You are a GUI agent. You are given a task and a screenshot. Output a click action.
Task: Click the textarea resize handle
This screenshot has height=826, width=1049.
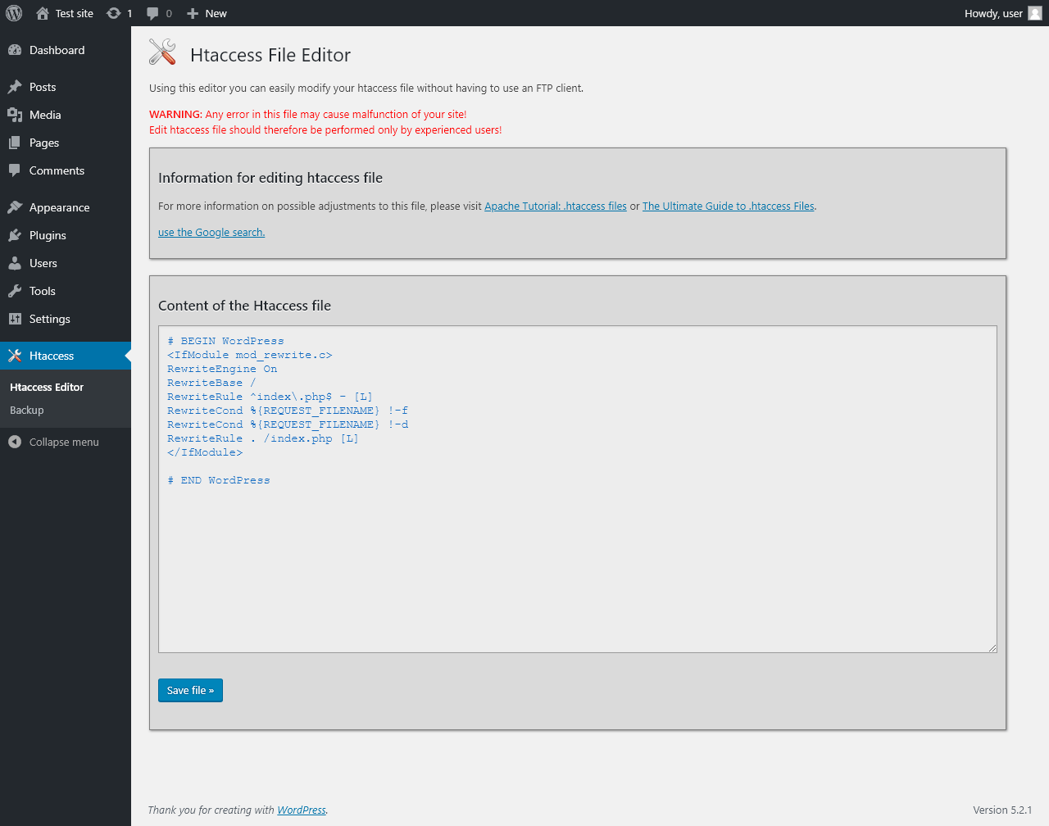click(992, 647)
